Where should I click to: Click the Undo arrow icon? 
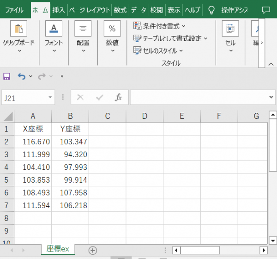21,76
